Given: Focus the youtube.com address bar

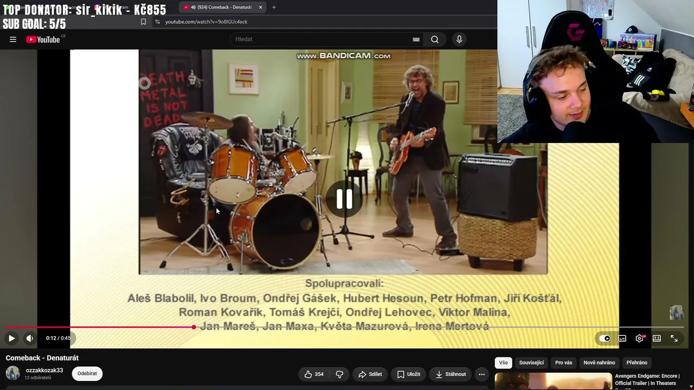Looking at the screenshot, I should (x=206, y=22).
